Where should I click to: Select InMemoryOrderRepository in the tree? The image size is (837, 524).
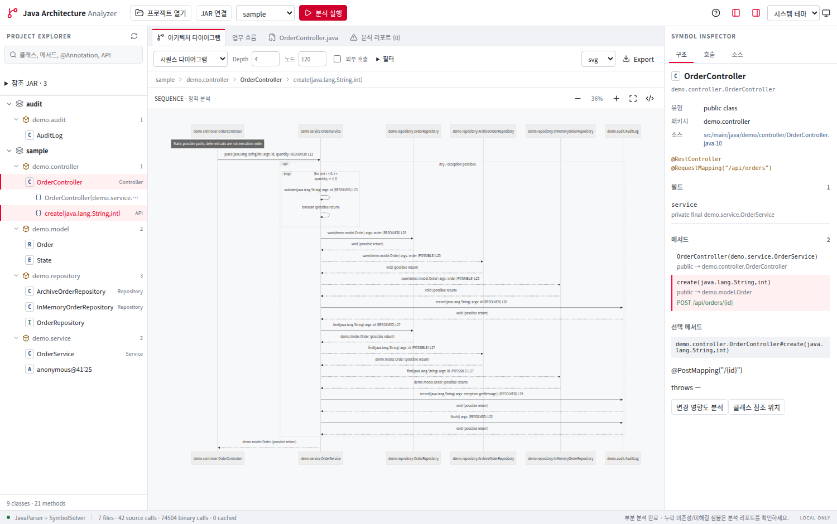pos(74,307)
